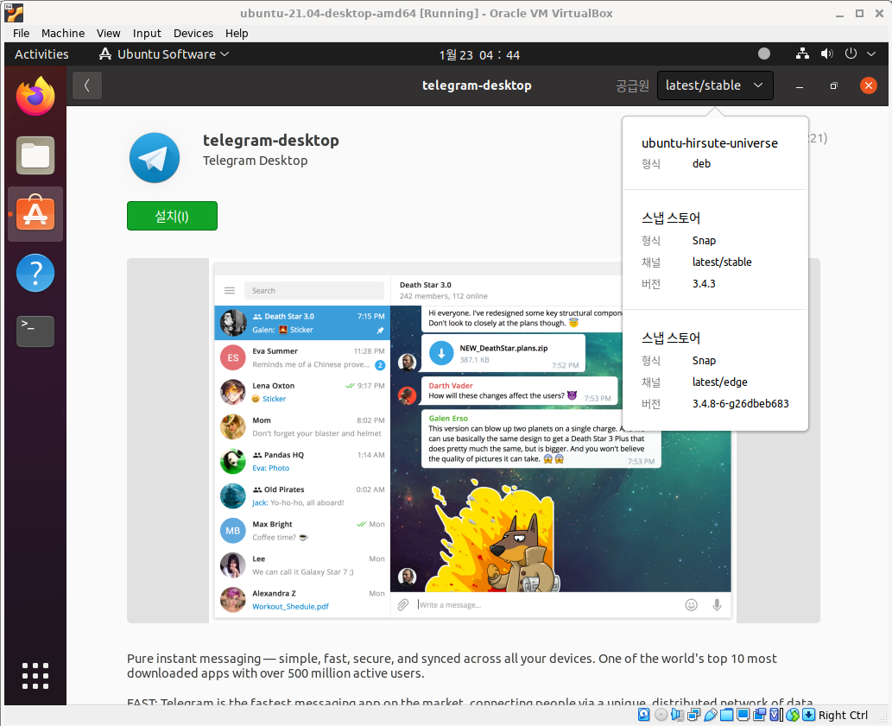Screen dimensions: 892x726
Task: Click the network icon in top bar
Action: pos(802,54)
